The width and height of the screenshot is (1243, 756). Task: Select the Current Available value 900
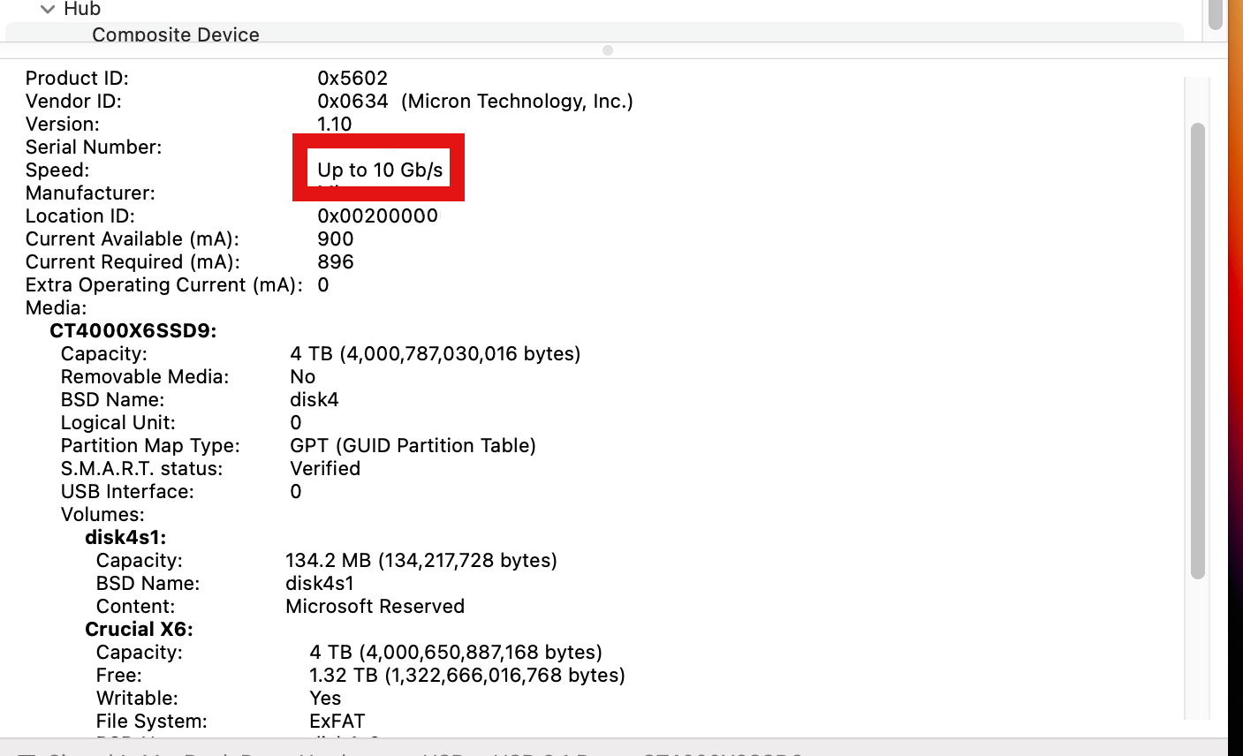pyautogui.click(x=336, y=239)
